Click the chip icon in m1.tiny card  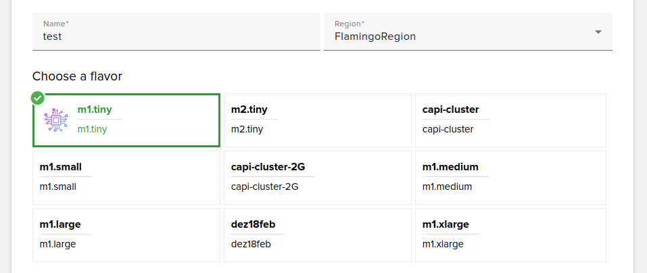coord(56,120)
